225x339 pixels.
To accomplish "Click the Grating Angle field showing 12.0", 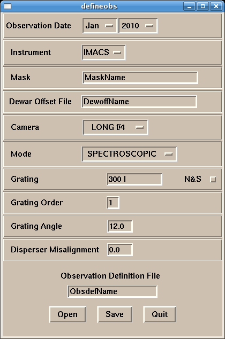I will click(x=120, y=226).
